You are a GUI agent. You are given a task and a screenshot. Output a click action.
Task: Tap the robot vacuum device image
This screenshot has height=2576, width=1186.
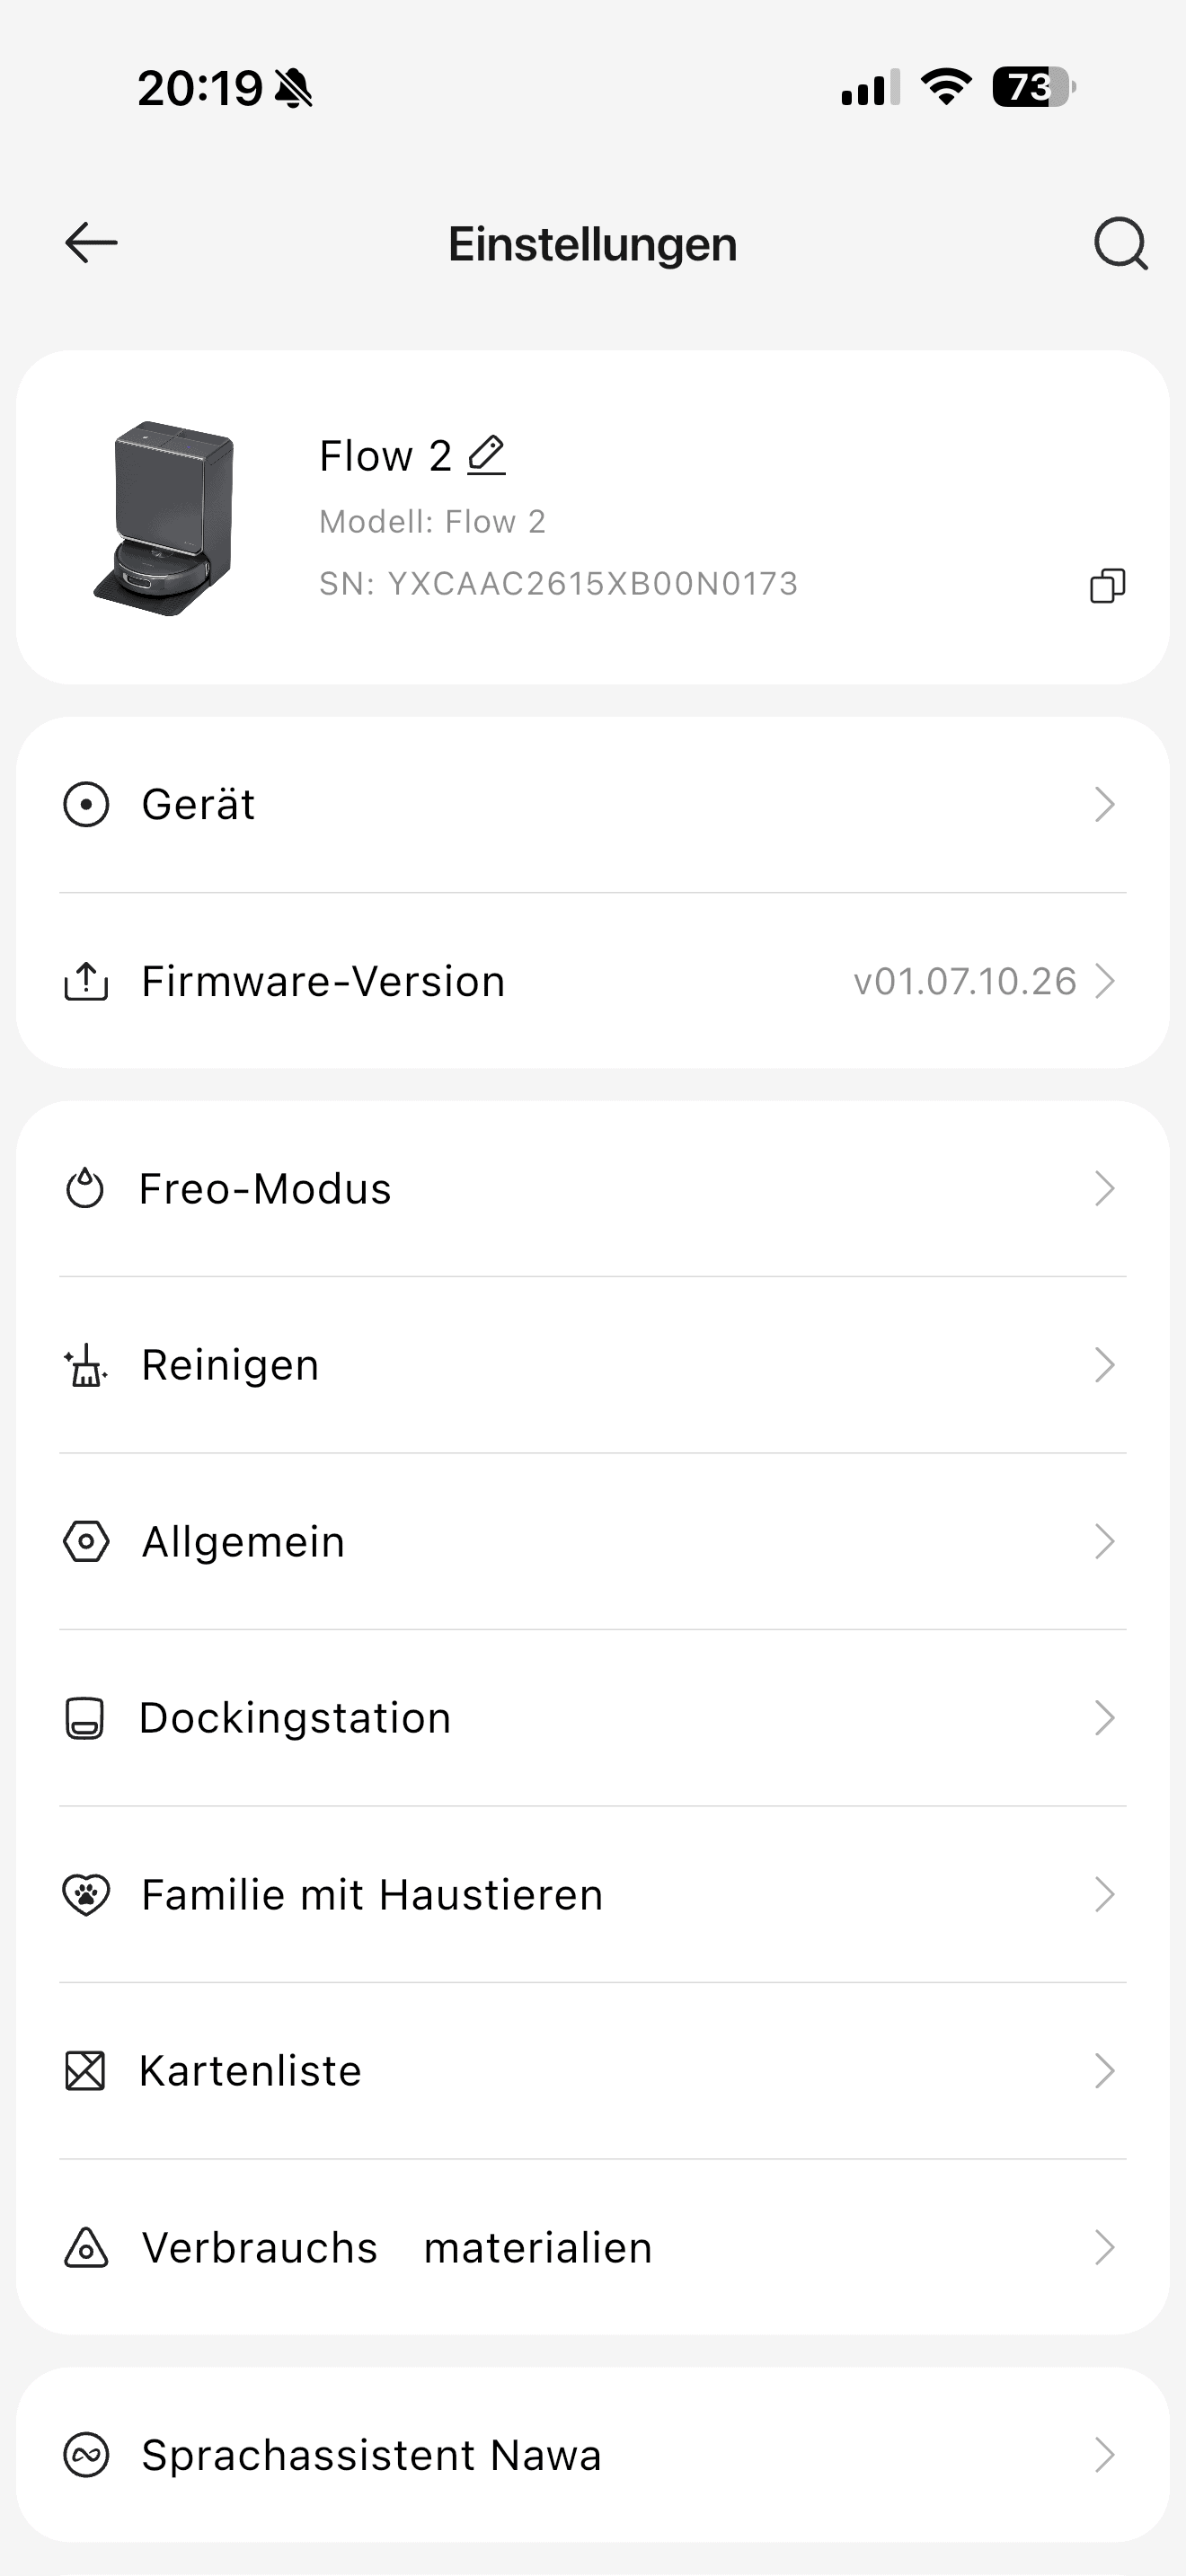[165, 518]
